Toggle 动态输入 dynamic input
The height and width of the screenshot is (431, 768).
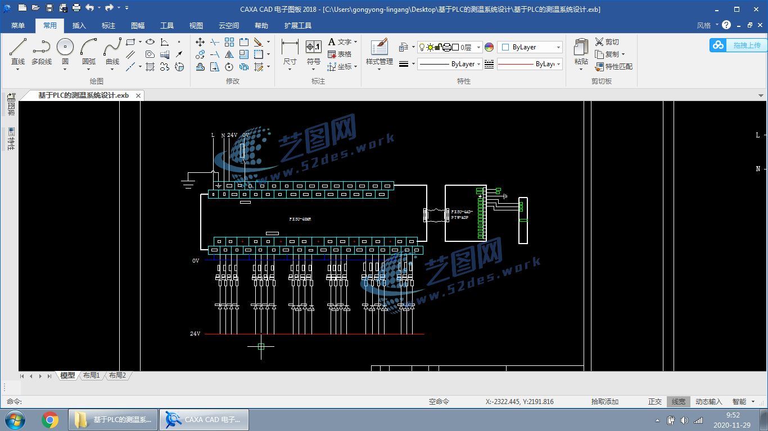[709, 402]
